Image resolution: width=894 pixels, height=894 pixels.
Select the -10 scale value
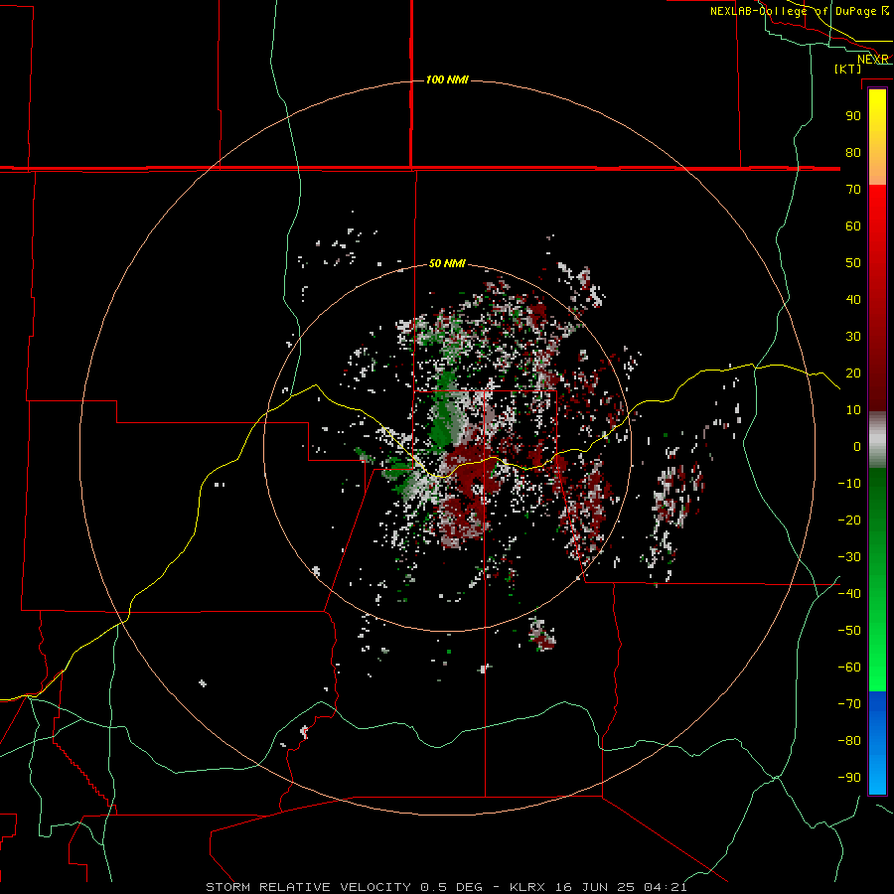click(849, 484)
